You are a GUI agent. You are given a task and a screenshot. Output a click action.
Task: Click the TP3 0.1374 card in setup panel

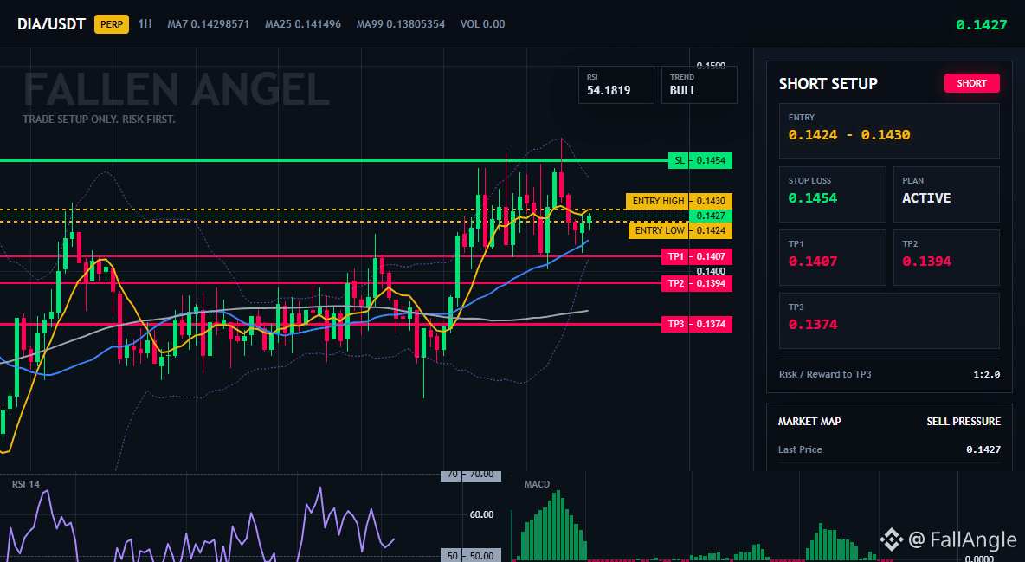[x=889, y=320]
